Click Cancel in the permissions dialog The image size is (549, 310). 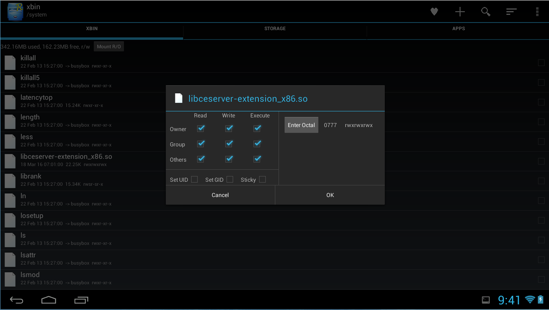click(220, 195)
